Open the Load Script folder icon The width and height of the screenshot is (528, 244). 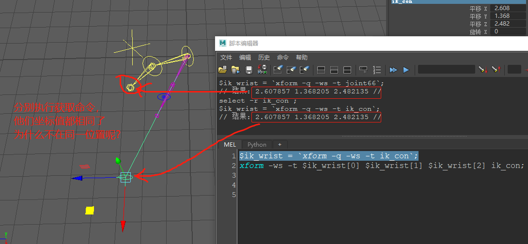point(222,70)
